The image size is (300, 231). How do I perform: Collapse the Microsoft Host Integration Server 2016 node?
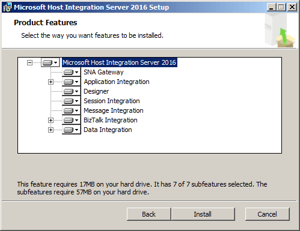tap(29, 63)
